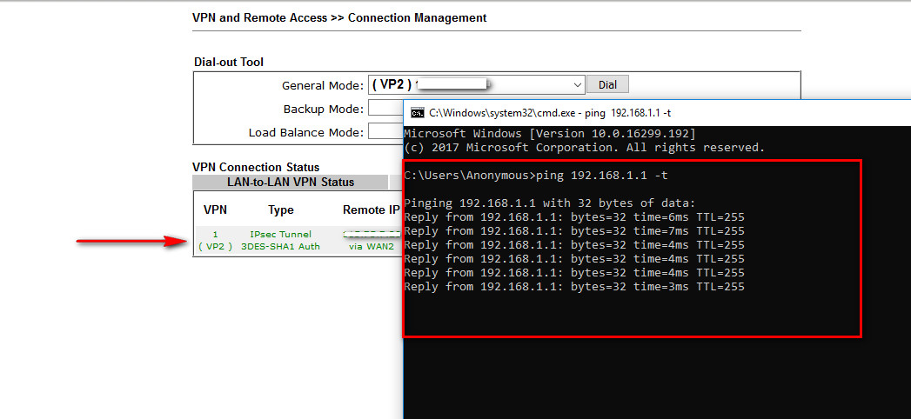Click the last ping reply line time=3ms

click(x=574, y=287)
